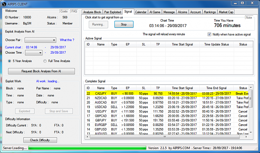This screenshot has height=153, width=260.
Task: Click the horizontal scroll right arrow
Action: [x=246, y=137]
